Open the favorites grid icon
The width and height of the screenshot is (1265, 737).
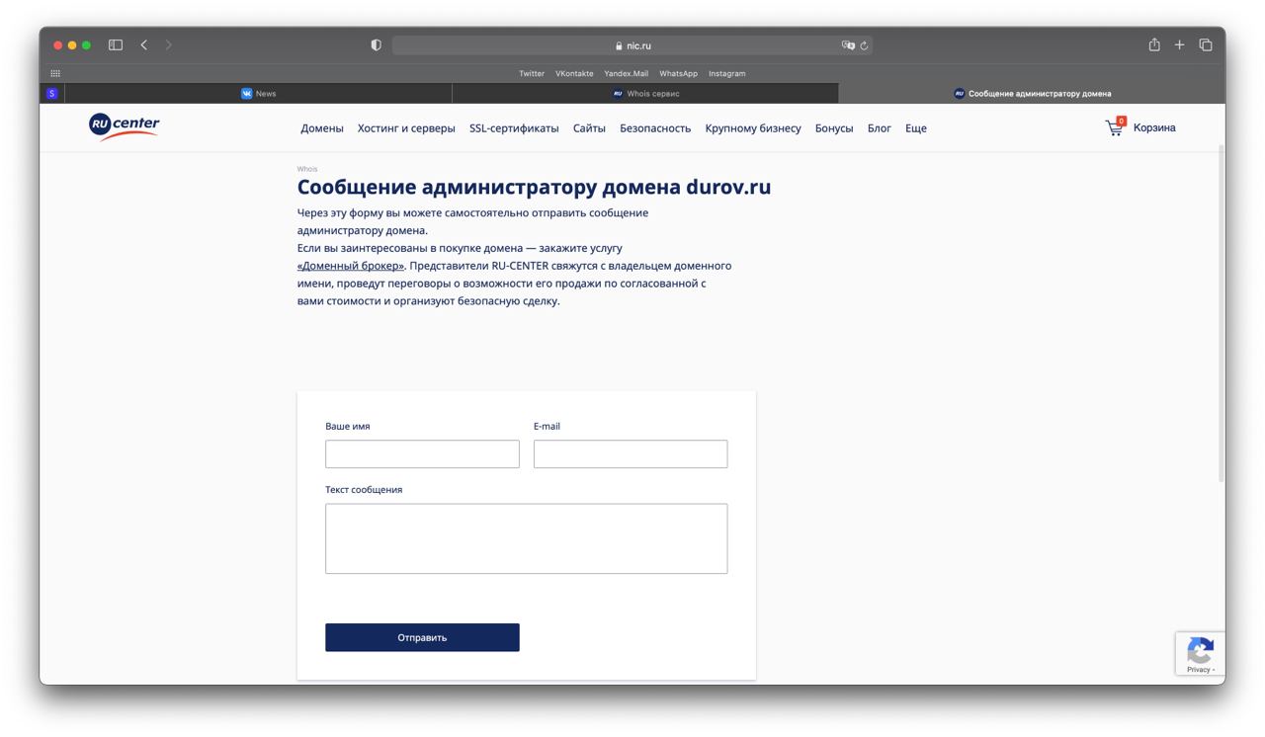55,73
